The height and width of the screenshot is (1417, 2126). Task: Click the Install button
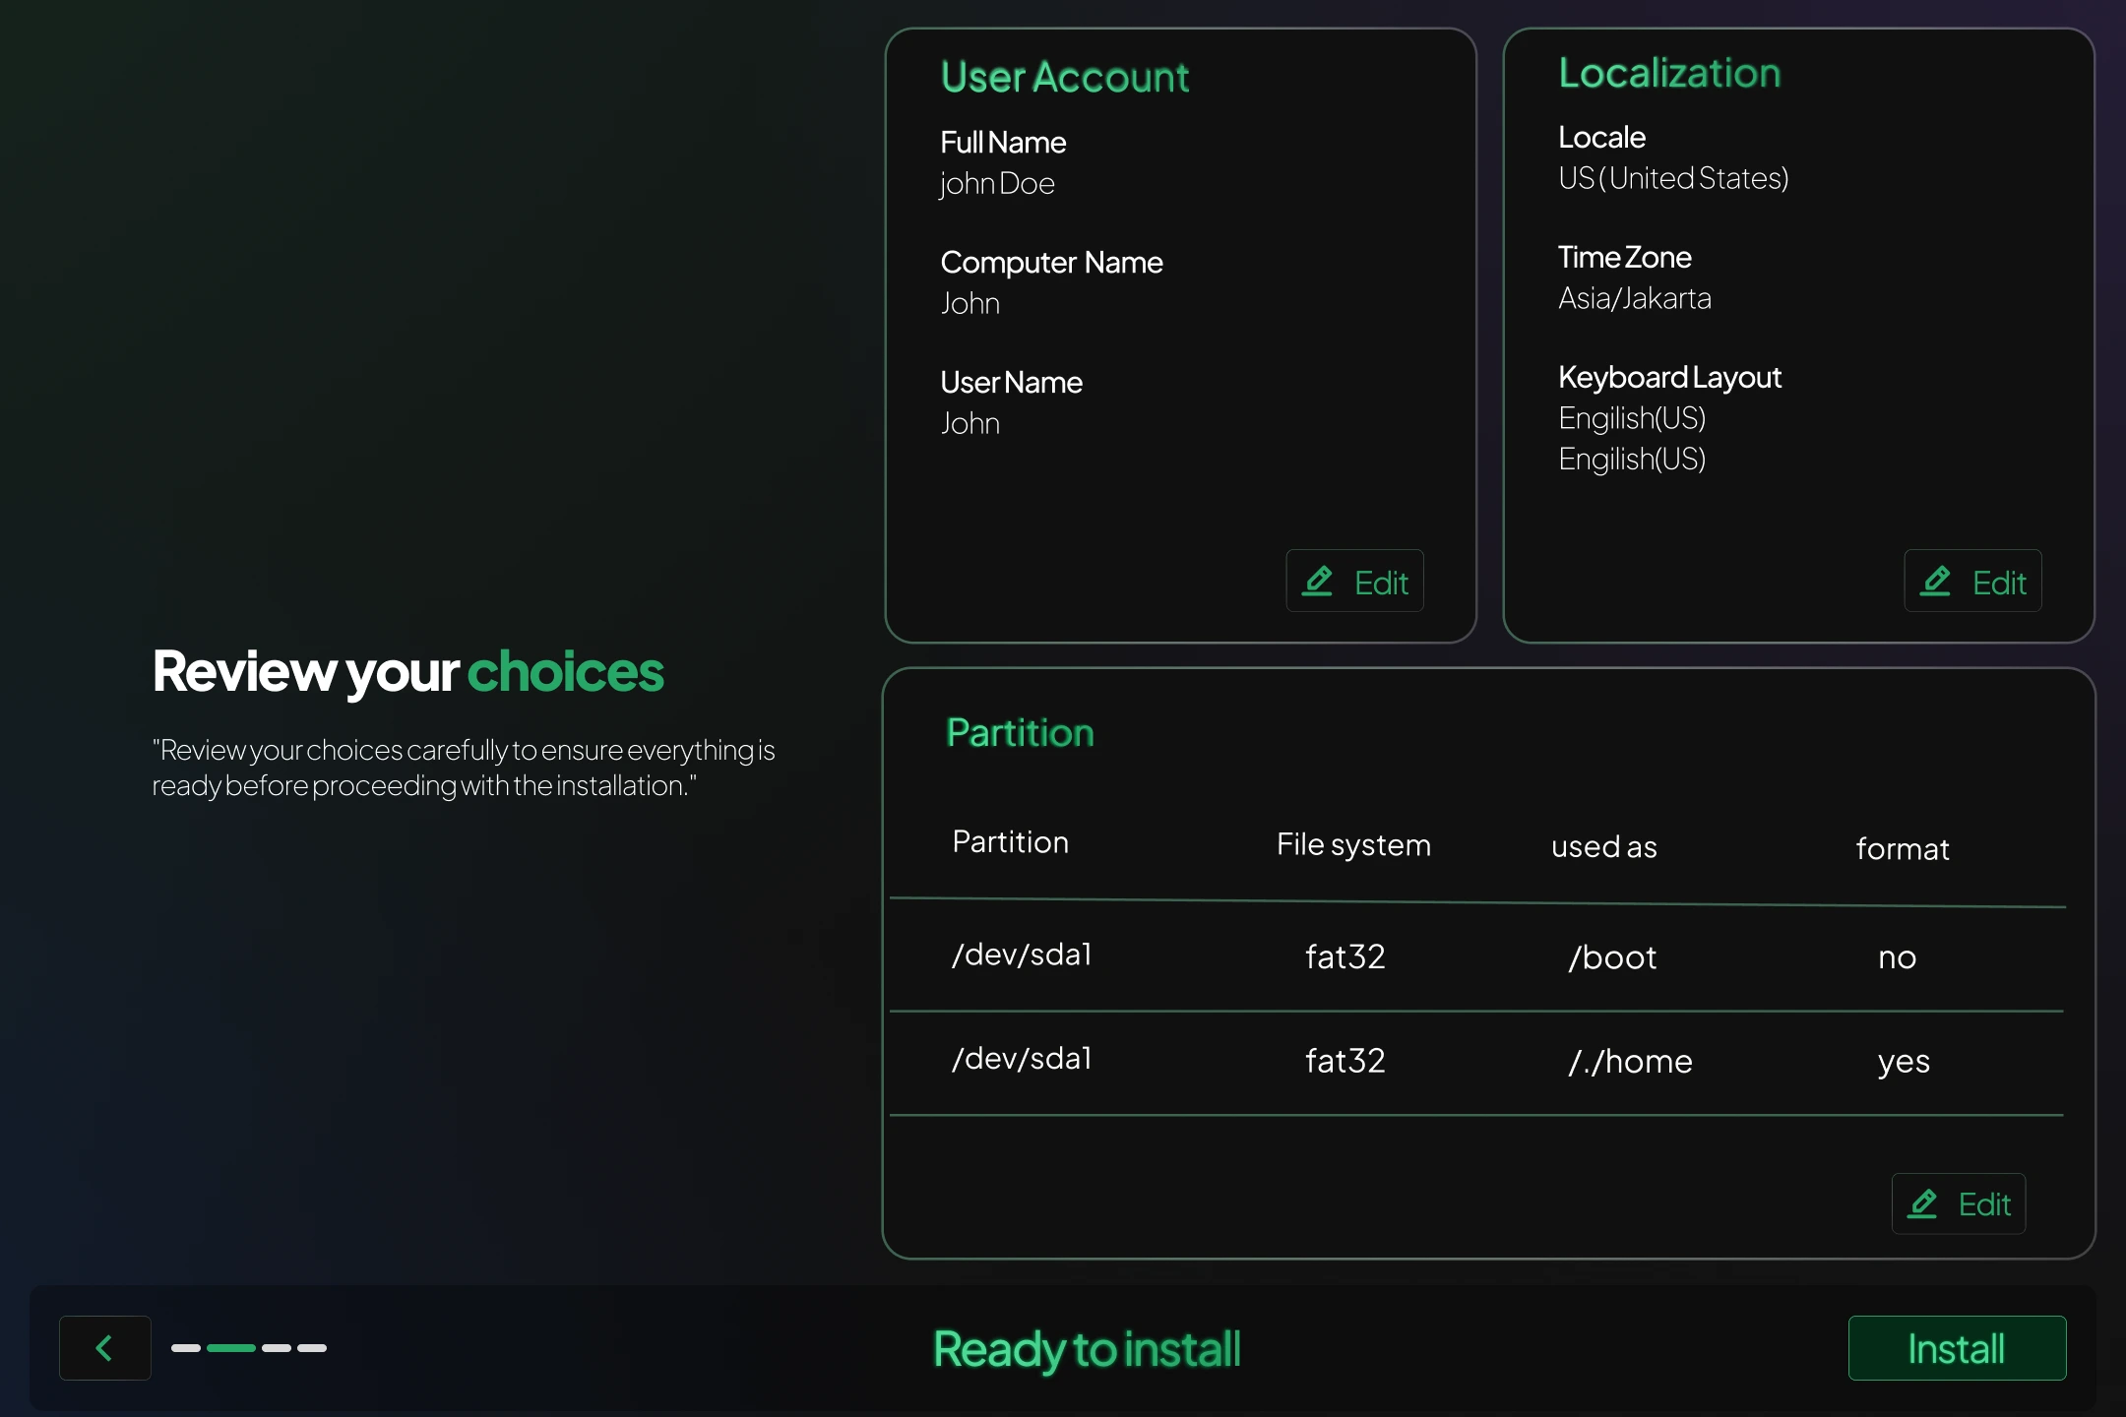click(1956, 1347)
